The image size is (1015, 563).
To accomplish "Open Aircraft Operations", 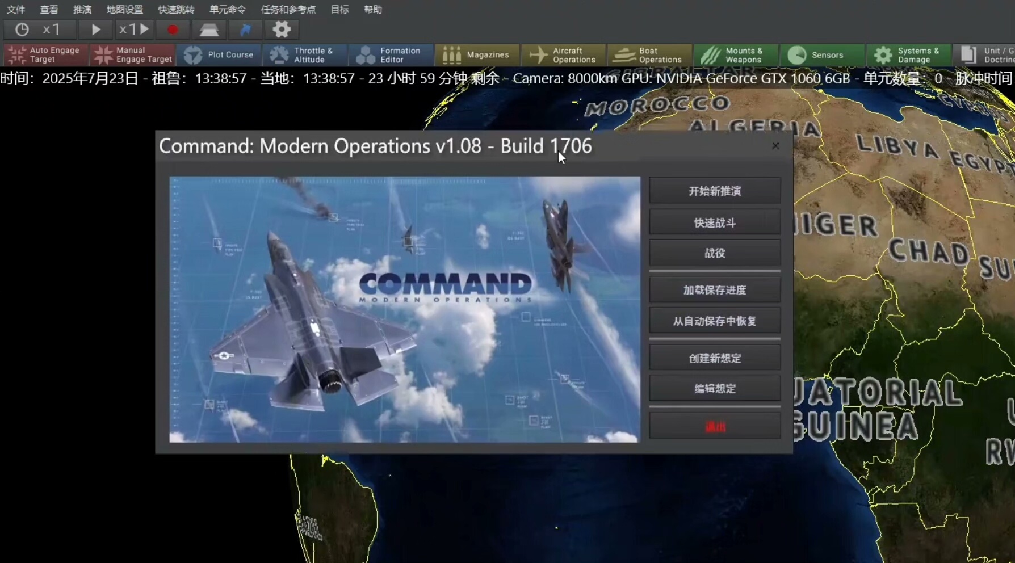I will click(564, 55).
